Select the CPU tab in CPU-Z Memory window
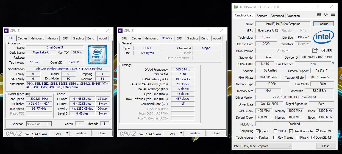The image size is (342, 154). point(124,38)
